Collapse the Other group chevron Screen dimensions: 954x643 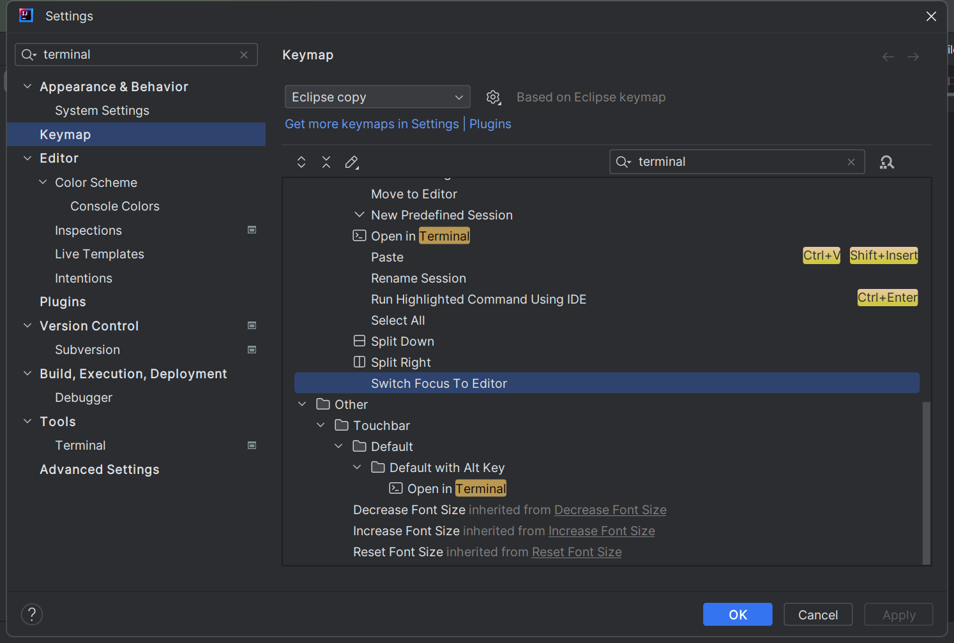click(x=302, y=404)
